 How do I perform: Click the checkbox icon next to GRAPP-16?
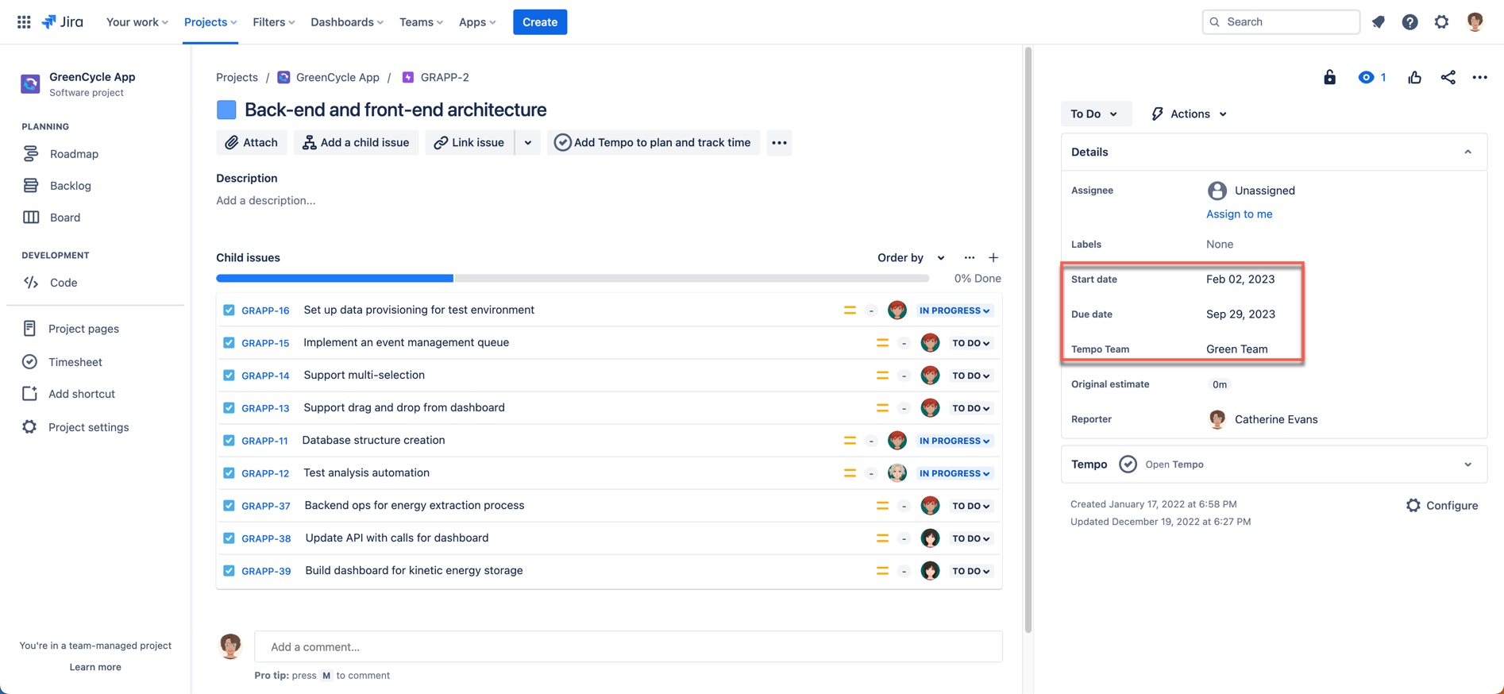point(229,310)
